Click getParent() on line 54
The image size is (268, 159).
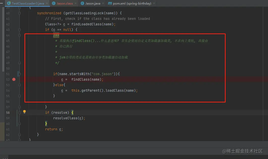92,91
